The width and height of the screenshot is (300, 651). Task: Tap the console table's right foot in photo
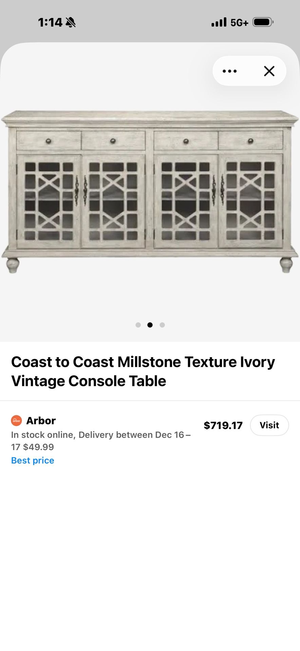(286, 265)
